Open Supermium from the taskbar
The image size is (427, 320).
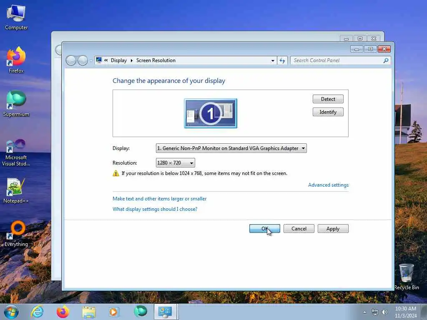(x=140, y=311)
